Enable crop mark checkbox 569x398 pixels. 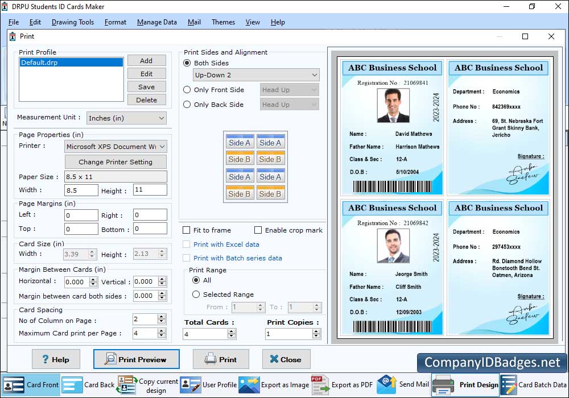(x=258, y=230)
